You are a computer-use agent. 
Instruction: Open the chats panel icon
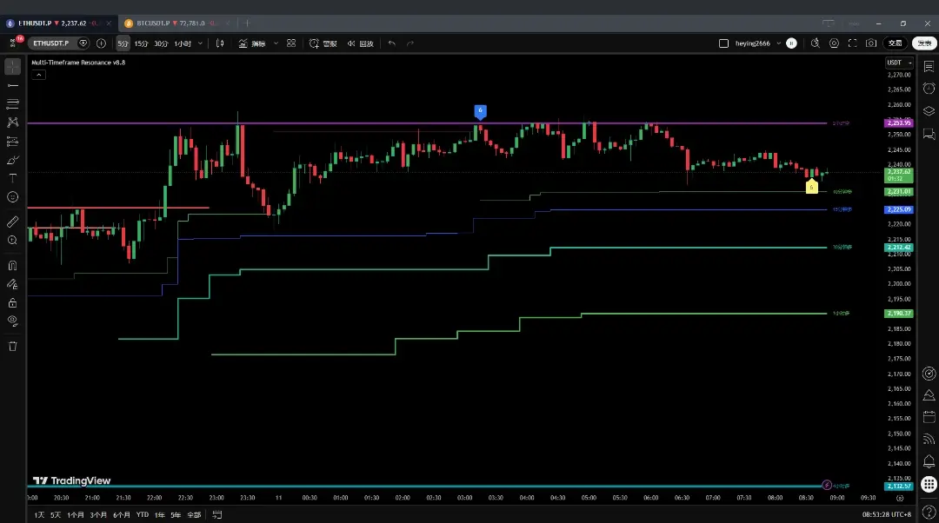point(929,134)
